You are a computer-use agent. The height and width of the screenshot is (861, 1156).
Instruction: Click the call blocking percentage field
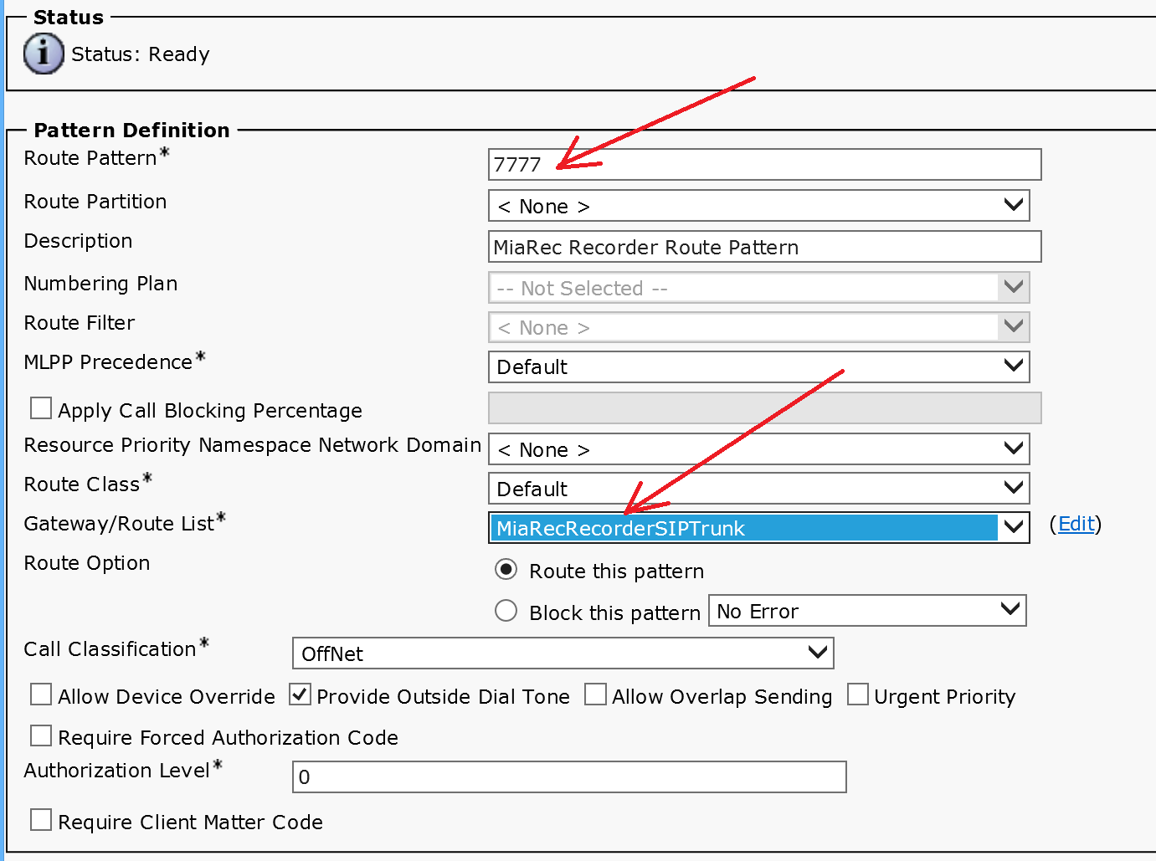764,407
